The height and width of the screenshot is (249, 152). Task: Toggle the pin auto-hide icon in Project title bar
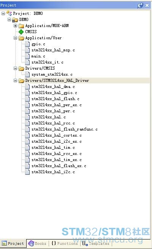140,5
